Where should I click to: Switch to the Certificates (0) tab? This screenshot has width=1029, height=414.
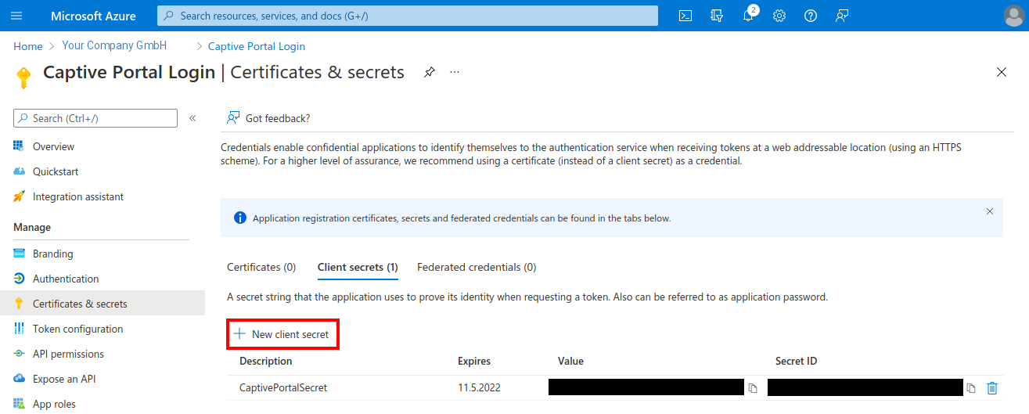click(x=261, y=267)
